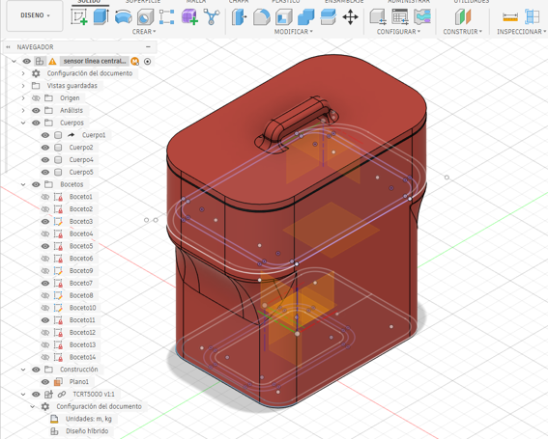Viewport: 548px width, 439px height.
Task: Select the Hole tool
Action: coord(145,16)
